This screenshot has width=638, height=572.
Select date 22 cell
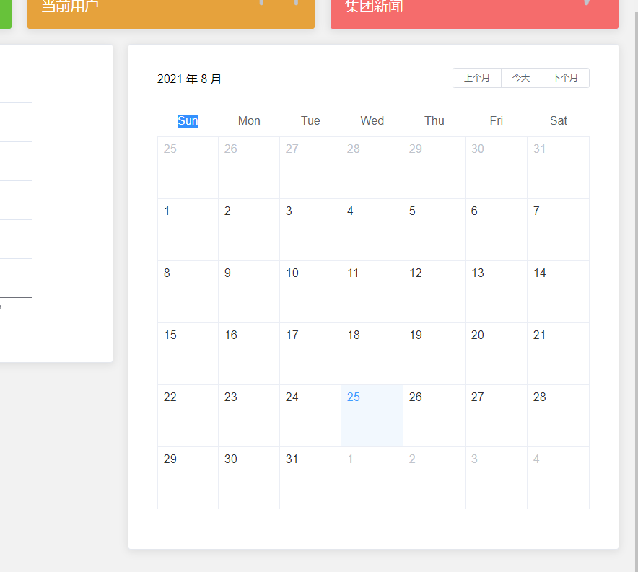click(x=188, y=416)
